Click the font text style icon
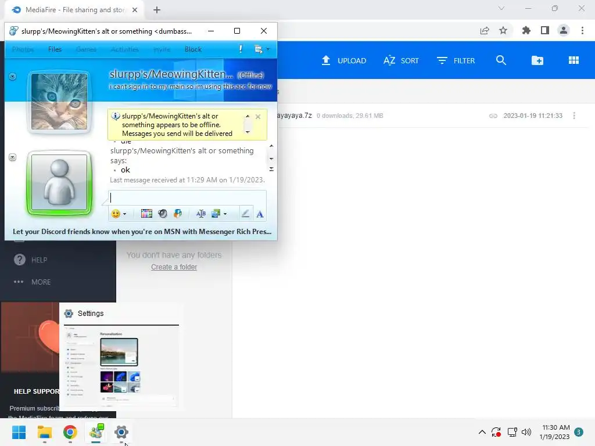Image resolution: width=595 pixels, height=446 pixels. point(200,214)
